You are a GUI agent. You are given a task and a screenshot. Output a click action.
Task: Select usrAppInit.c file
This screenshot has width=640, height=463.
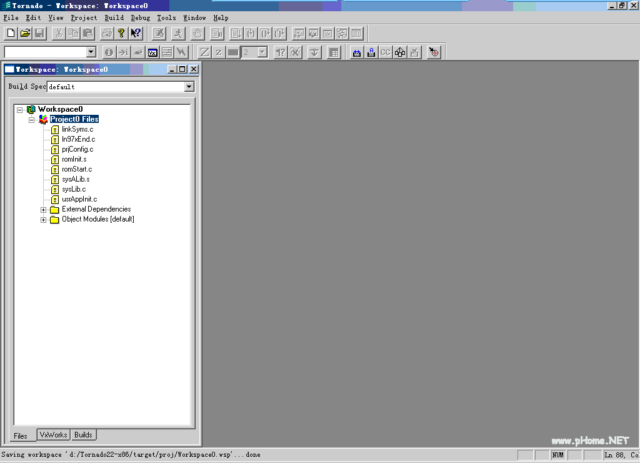tap(79, 199)
